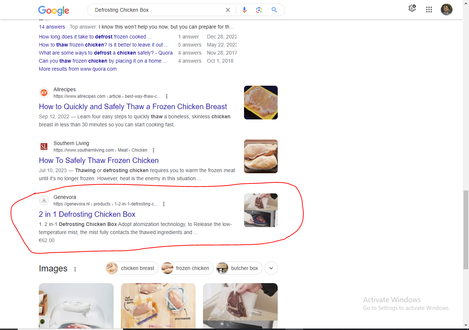This screenshot has height=330, width=469.
Task: Clear the search box text
Action: [x=228, y=10]
